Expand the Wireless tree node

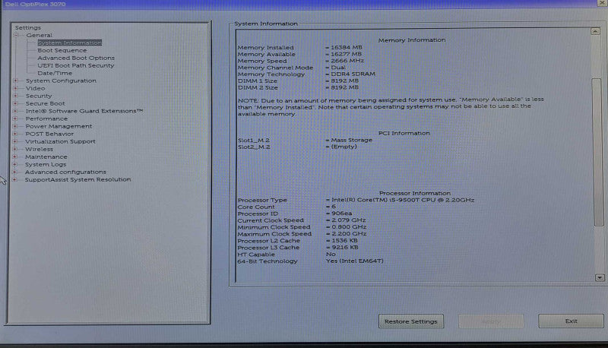pyautogui.click(x=15, y=149)
